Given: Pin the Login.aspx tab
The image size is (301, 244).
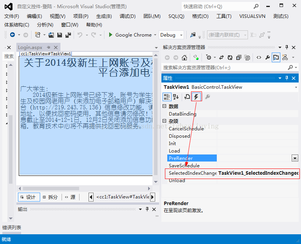Looking at the screenshot, I should (49, 47).
